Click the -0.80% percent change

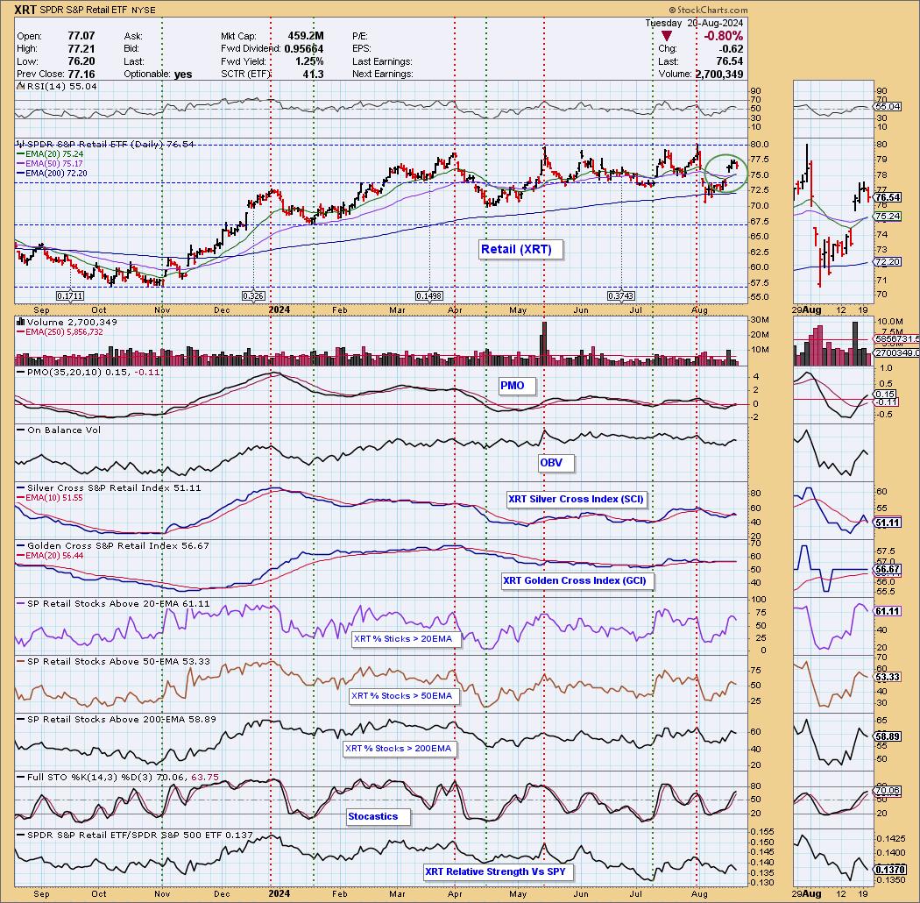(x=723, y=36)
